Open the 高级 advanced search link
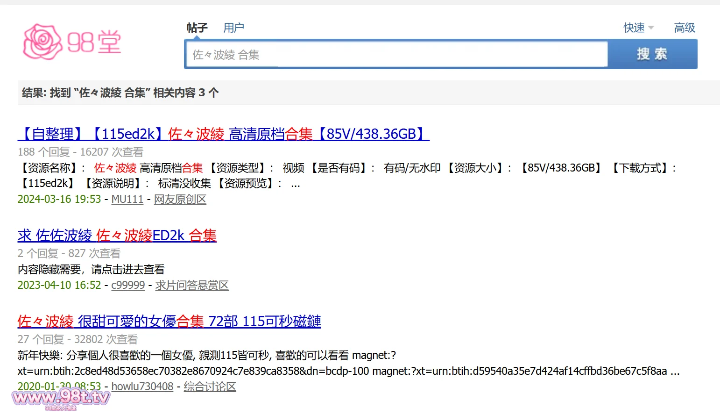 [x=685, y=28]
